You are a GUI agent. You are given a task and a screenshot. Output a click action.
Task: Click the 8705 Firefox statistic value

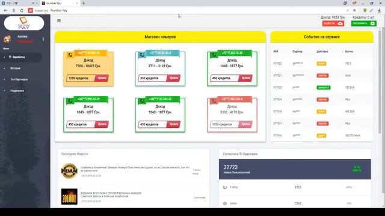pyautogui.click(x=298, y=187)
